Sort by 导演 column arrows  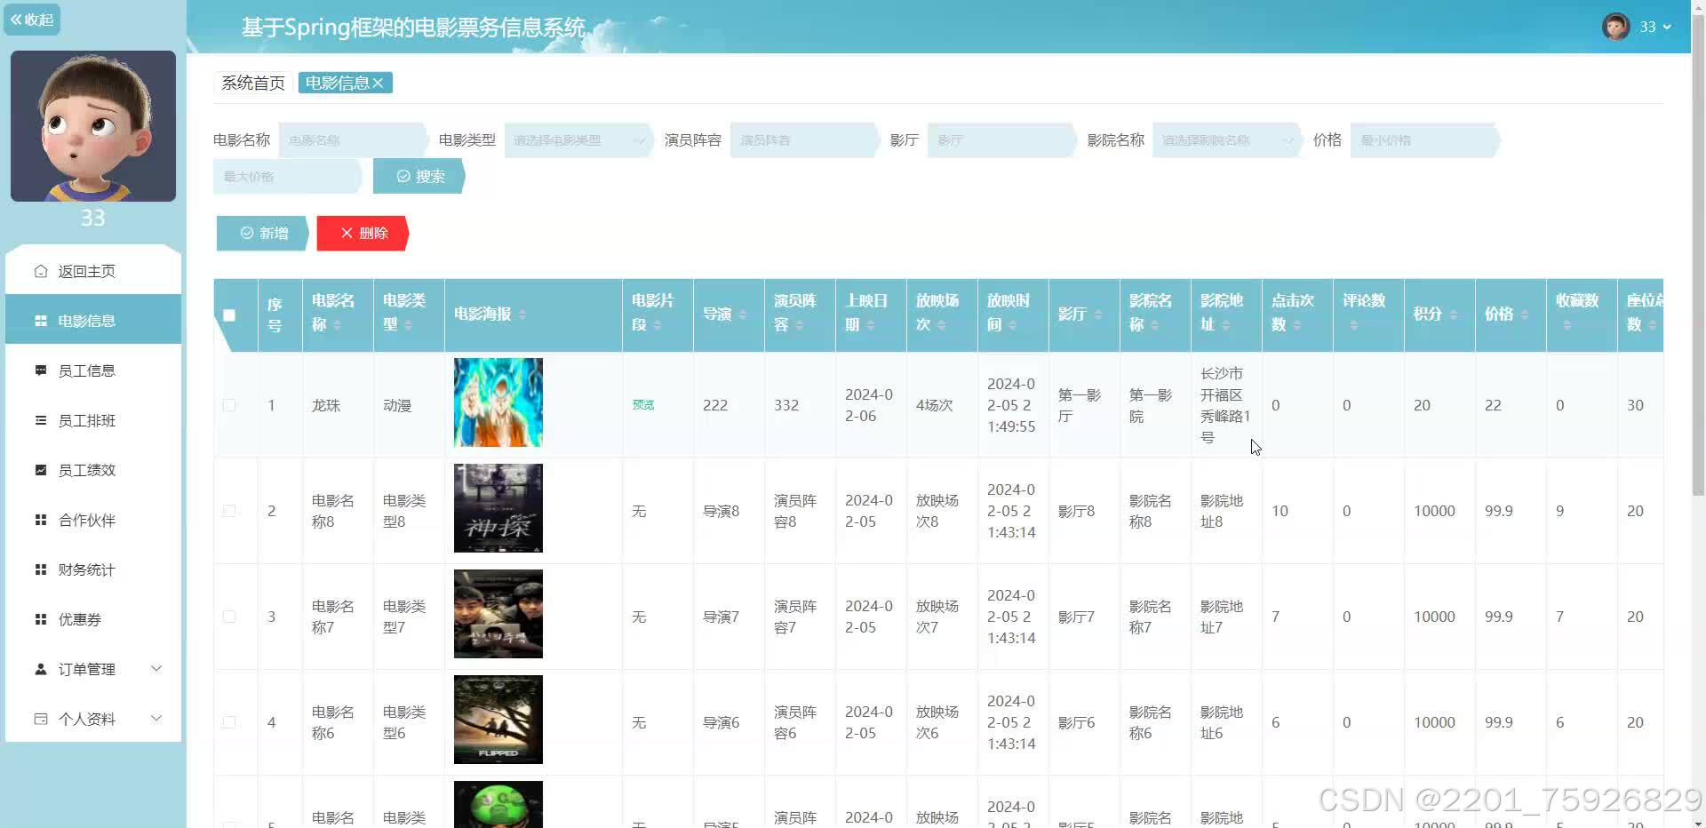[743, 314]
